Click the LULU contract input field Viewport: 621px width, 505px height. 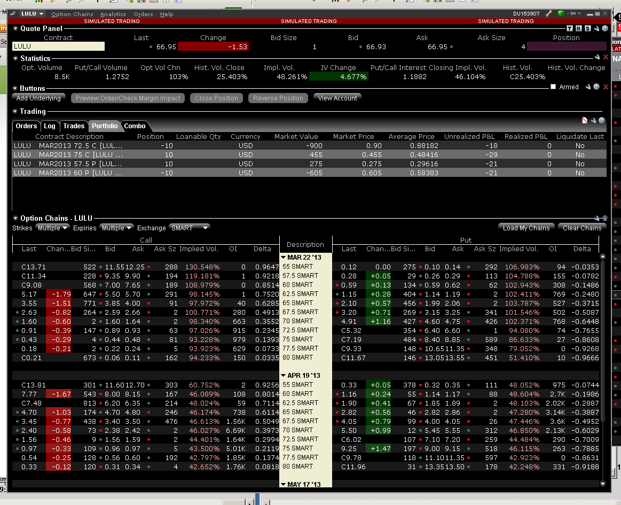[x=59, y=46]
